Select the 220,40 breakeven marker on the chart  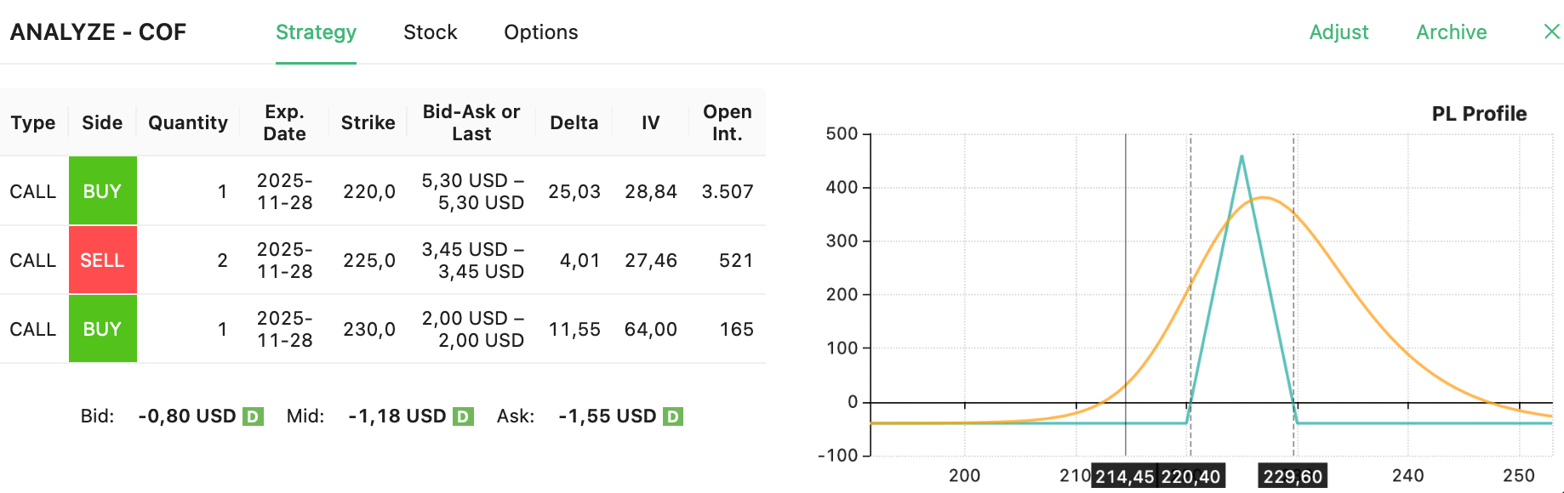click(x=1190, y=475)
